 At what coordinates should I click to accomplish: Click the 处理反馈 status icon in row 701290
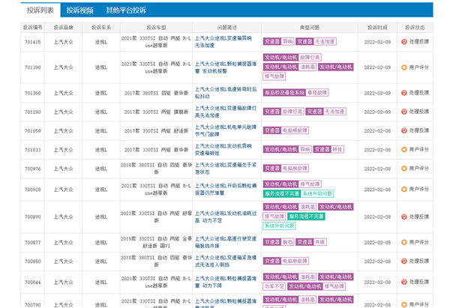(x=404, y=112)
